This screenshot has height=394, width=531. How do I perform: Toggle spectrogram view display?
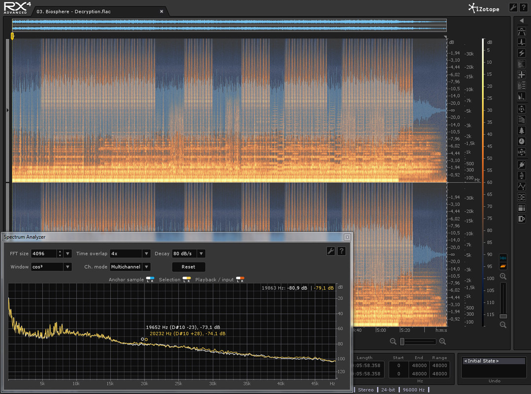pyautogui.click(x=503, y=266)
